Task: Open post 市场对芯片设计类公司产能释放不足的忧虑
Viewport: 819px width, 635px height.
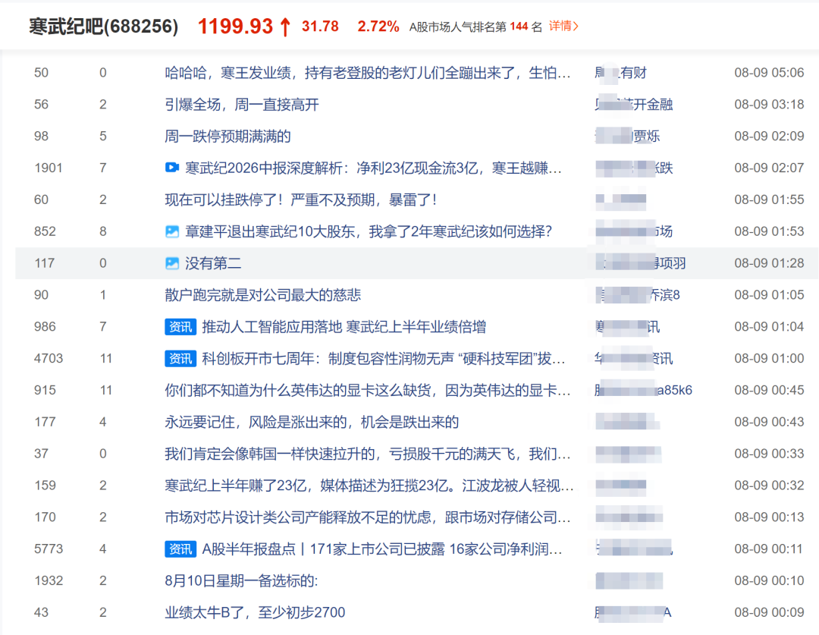Action: tap(367, 517)
